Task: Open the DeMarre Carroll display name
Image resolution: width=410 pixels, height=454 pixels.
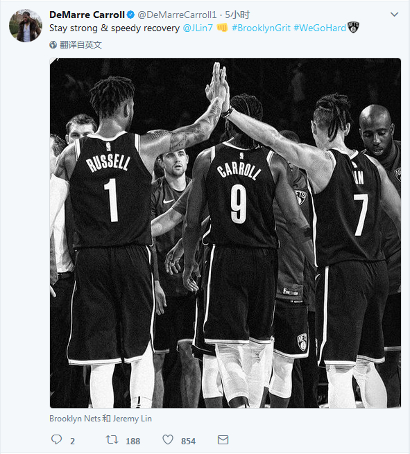Action: pos(87,15)
